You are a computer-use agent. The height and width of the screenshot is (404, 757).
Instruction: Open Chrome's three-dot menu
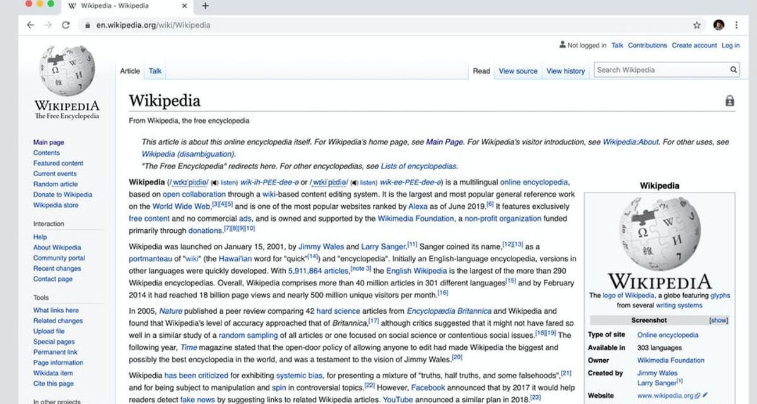pos(737,25)
